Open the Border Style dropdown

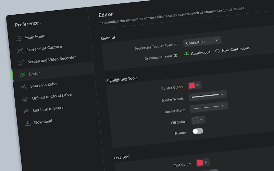click(209, 107)
